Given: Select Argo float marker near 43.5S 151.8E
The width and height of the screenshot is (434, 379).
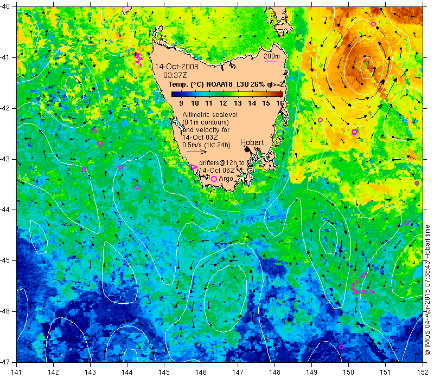Looking at the screenshot, I should click(417, 183).
